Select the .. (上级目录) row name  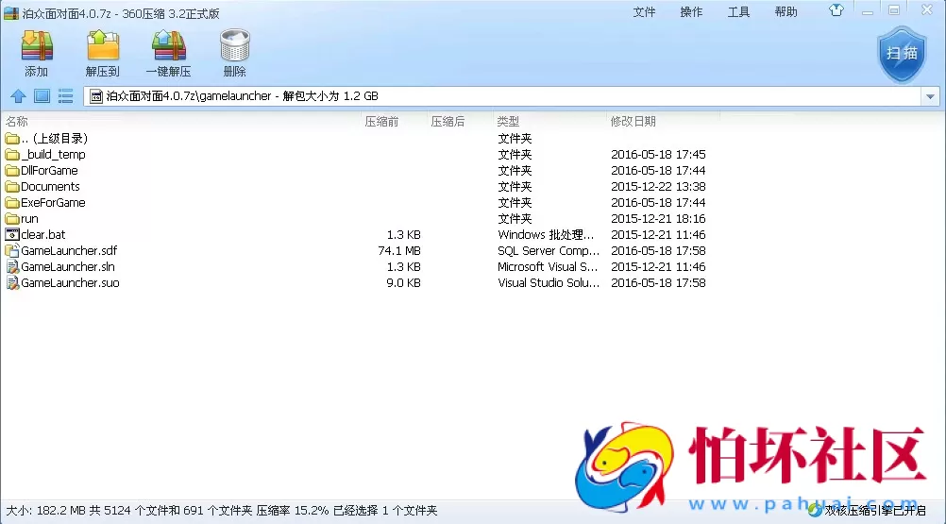pos(55,139)
